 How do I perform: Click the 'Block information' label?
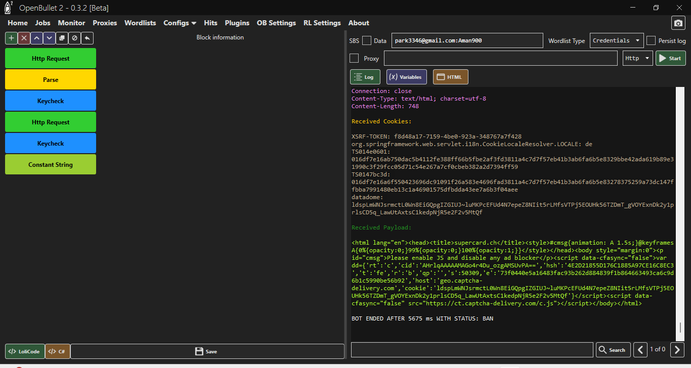tap(220, 37)
